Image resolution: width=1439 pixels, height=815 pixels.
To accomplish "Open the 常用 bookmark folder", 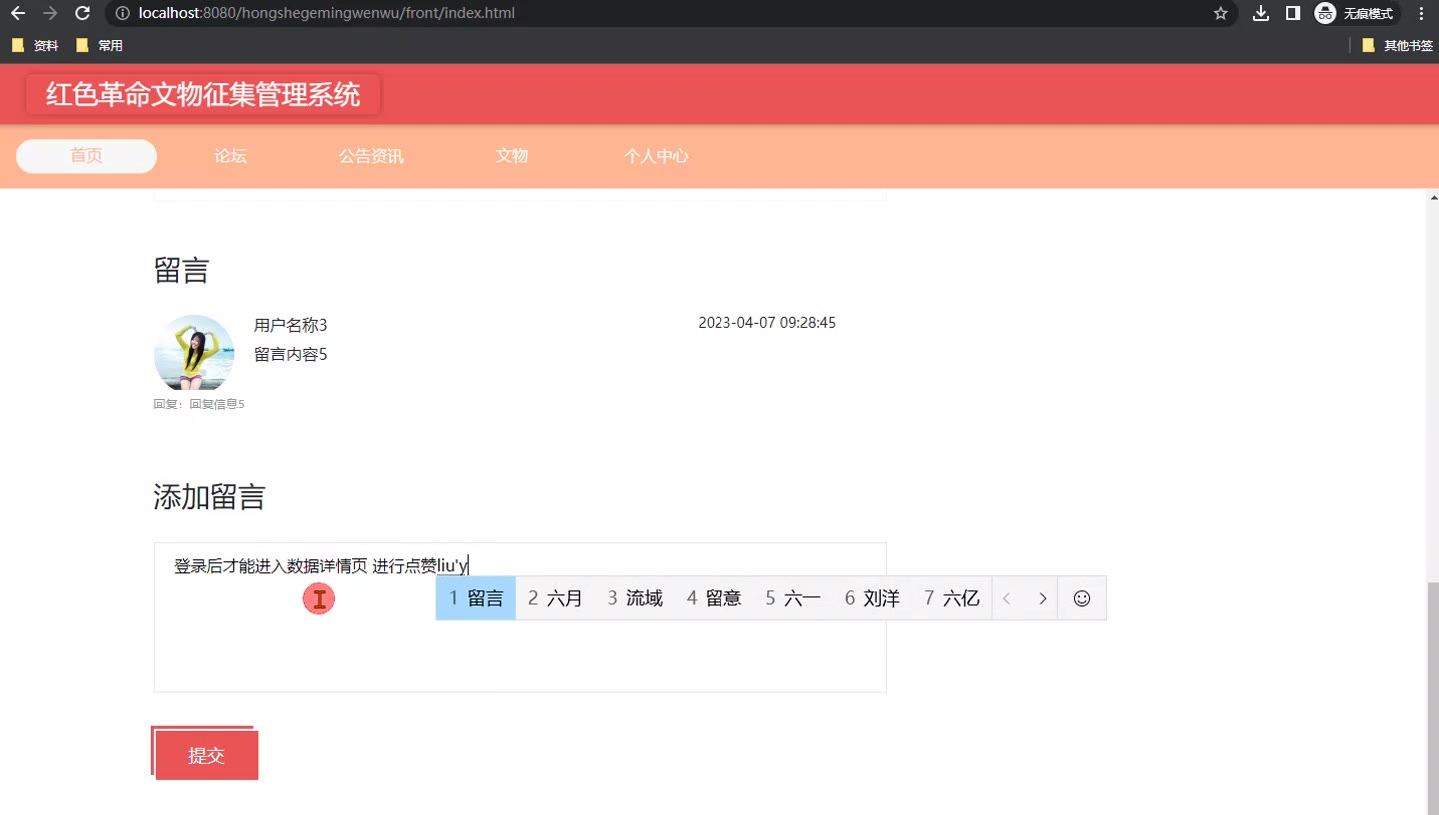I will [99, 46].
